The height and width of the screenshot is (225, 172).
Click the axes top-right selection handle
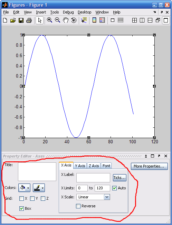[154, 35]
